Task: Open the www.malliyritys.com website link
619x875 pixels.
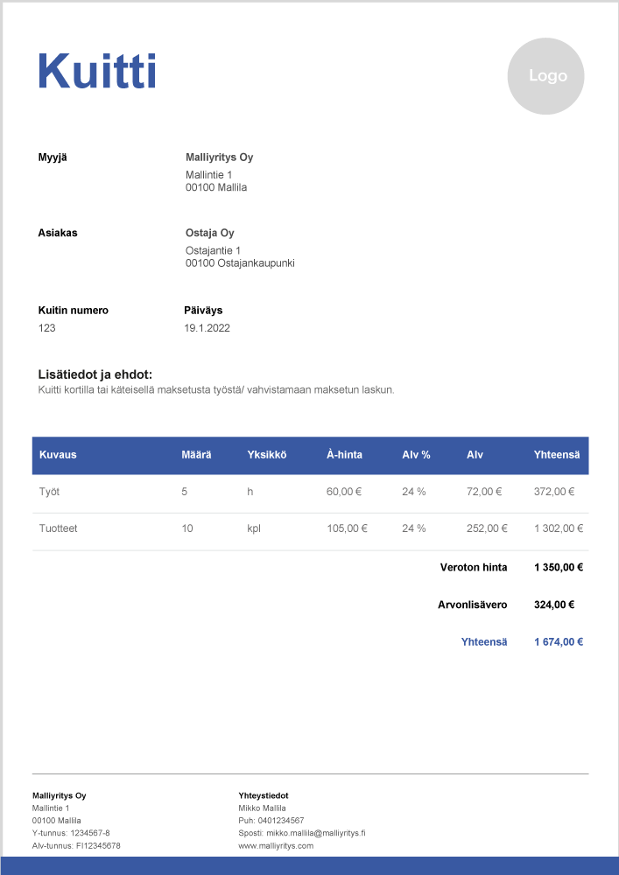Action: (276, 846)
